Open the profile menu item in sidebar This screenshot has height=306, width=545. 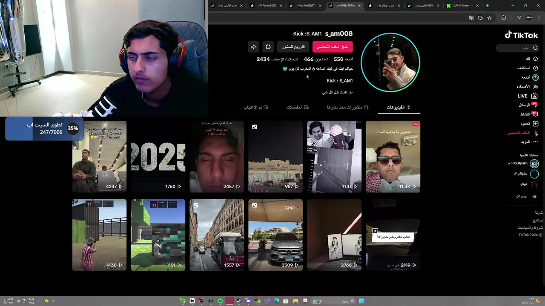(x=523, y=133)
